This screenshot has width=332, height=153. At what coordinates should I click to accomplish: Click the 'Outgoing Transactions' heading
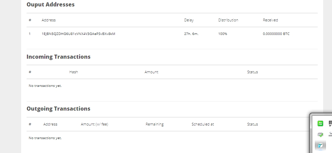58,109
